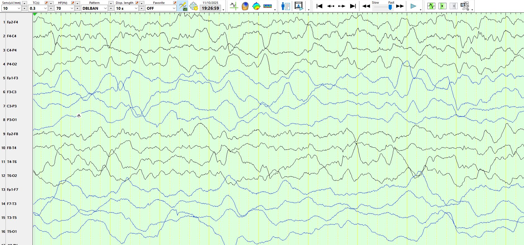524x245 pixels.
Task: Select the P3-O1 channel label
Action: [x=12, y=120]
